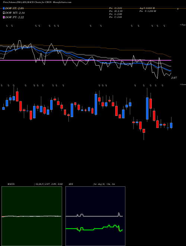Open the dark blue ADX indicator chart panel
This screenshot has height=246, width=186.
click(95, 216)
